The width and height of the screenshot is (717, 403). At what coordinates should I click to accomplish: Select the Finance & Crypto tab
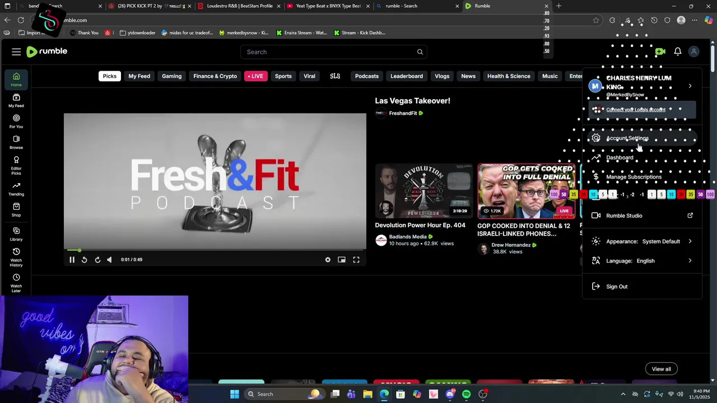tap(215, 76)
